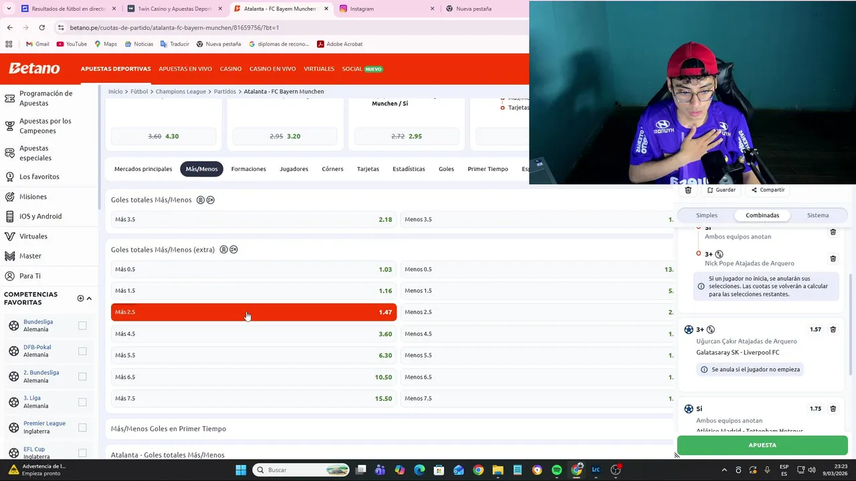Tick the 3. Liga checkbox

[82, 402]
